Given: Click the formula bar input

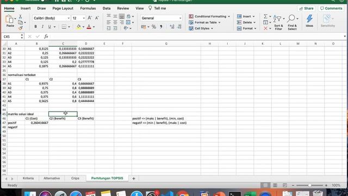Looking at the screenshot, I should [196, 36].
